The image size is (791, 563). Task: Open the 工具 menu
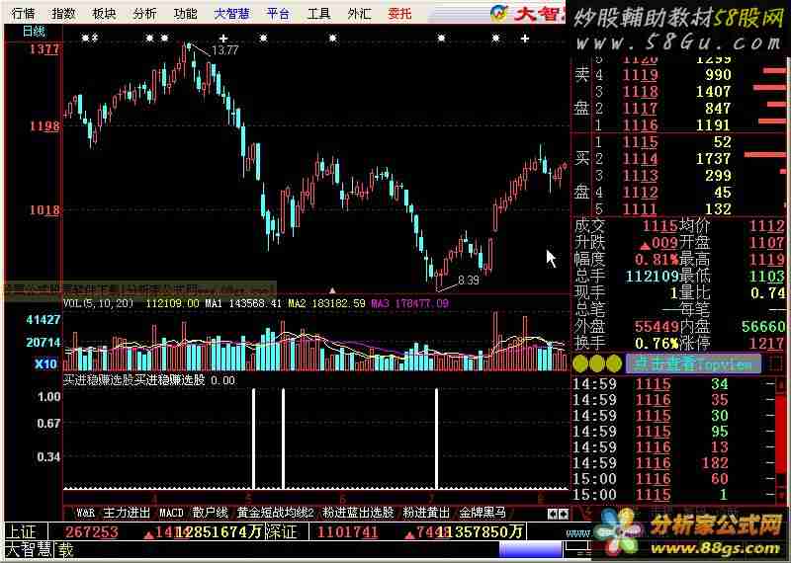[318, 13]
